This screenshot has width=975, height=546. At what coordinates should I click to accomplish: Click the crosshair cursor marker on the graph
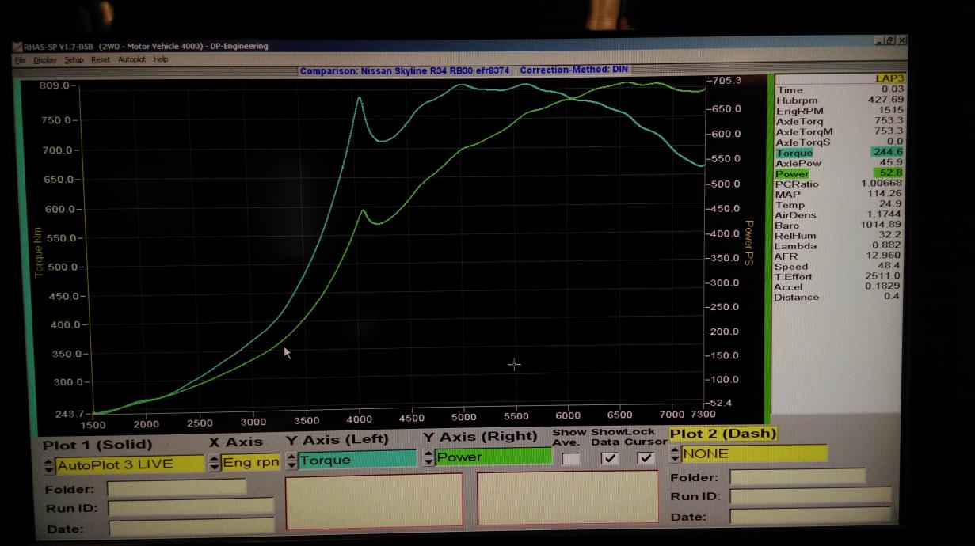tap(514, 364)
